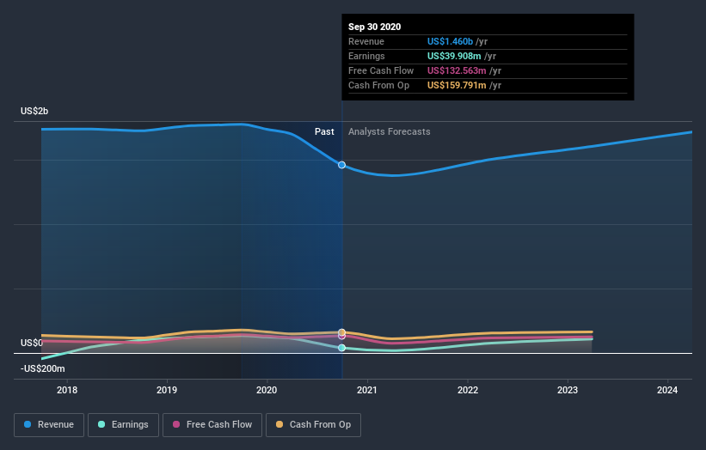Click the 2024 x-axis label
Viewport: 706px width, 450px height.
pos(667,390)
